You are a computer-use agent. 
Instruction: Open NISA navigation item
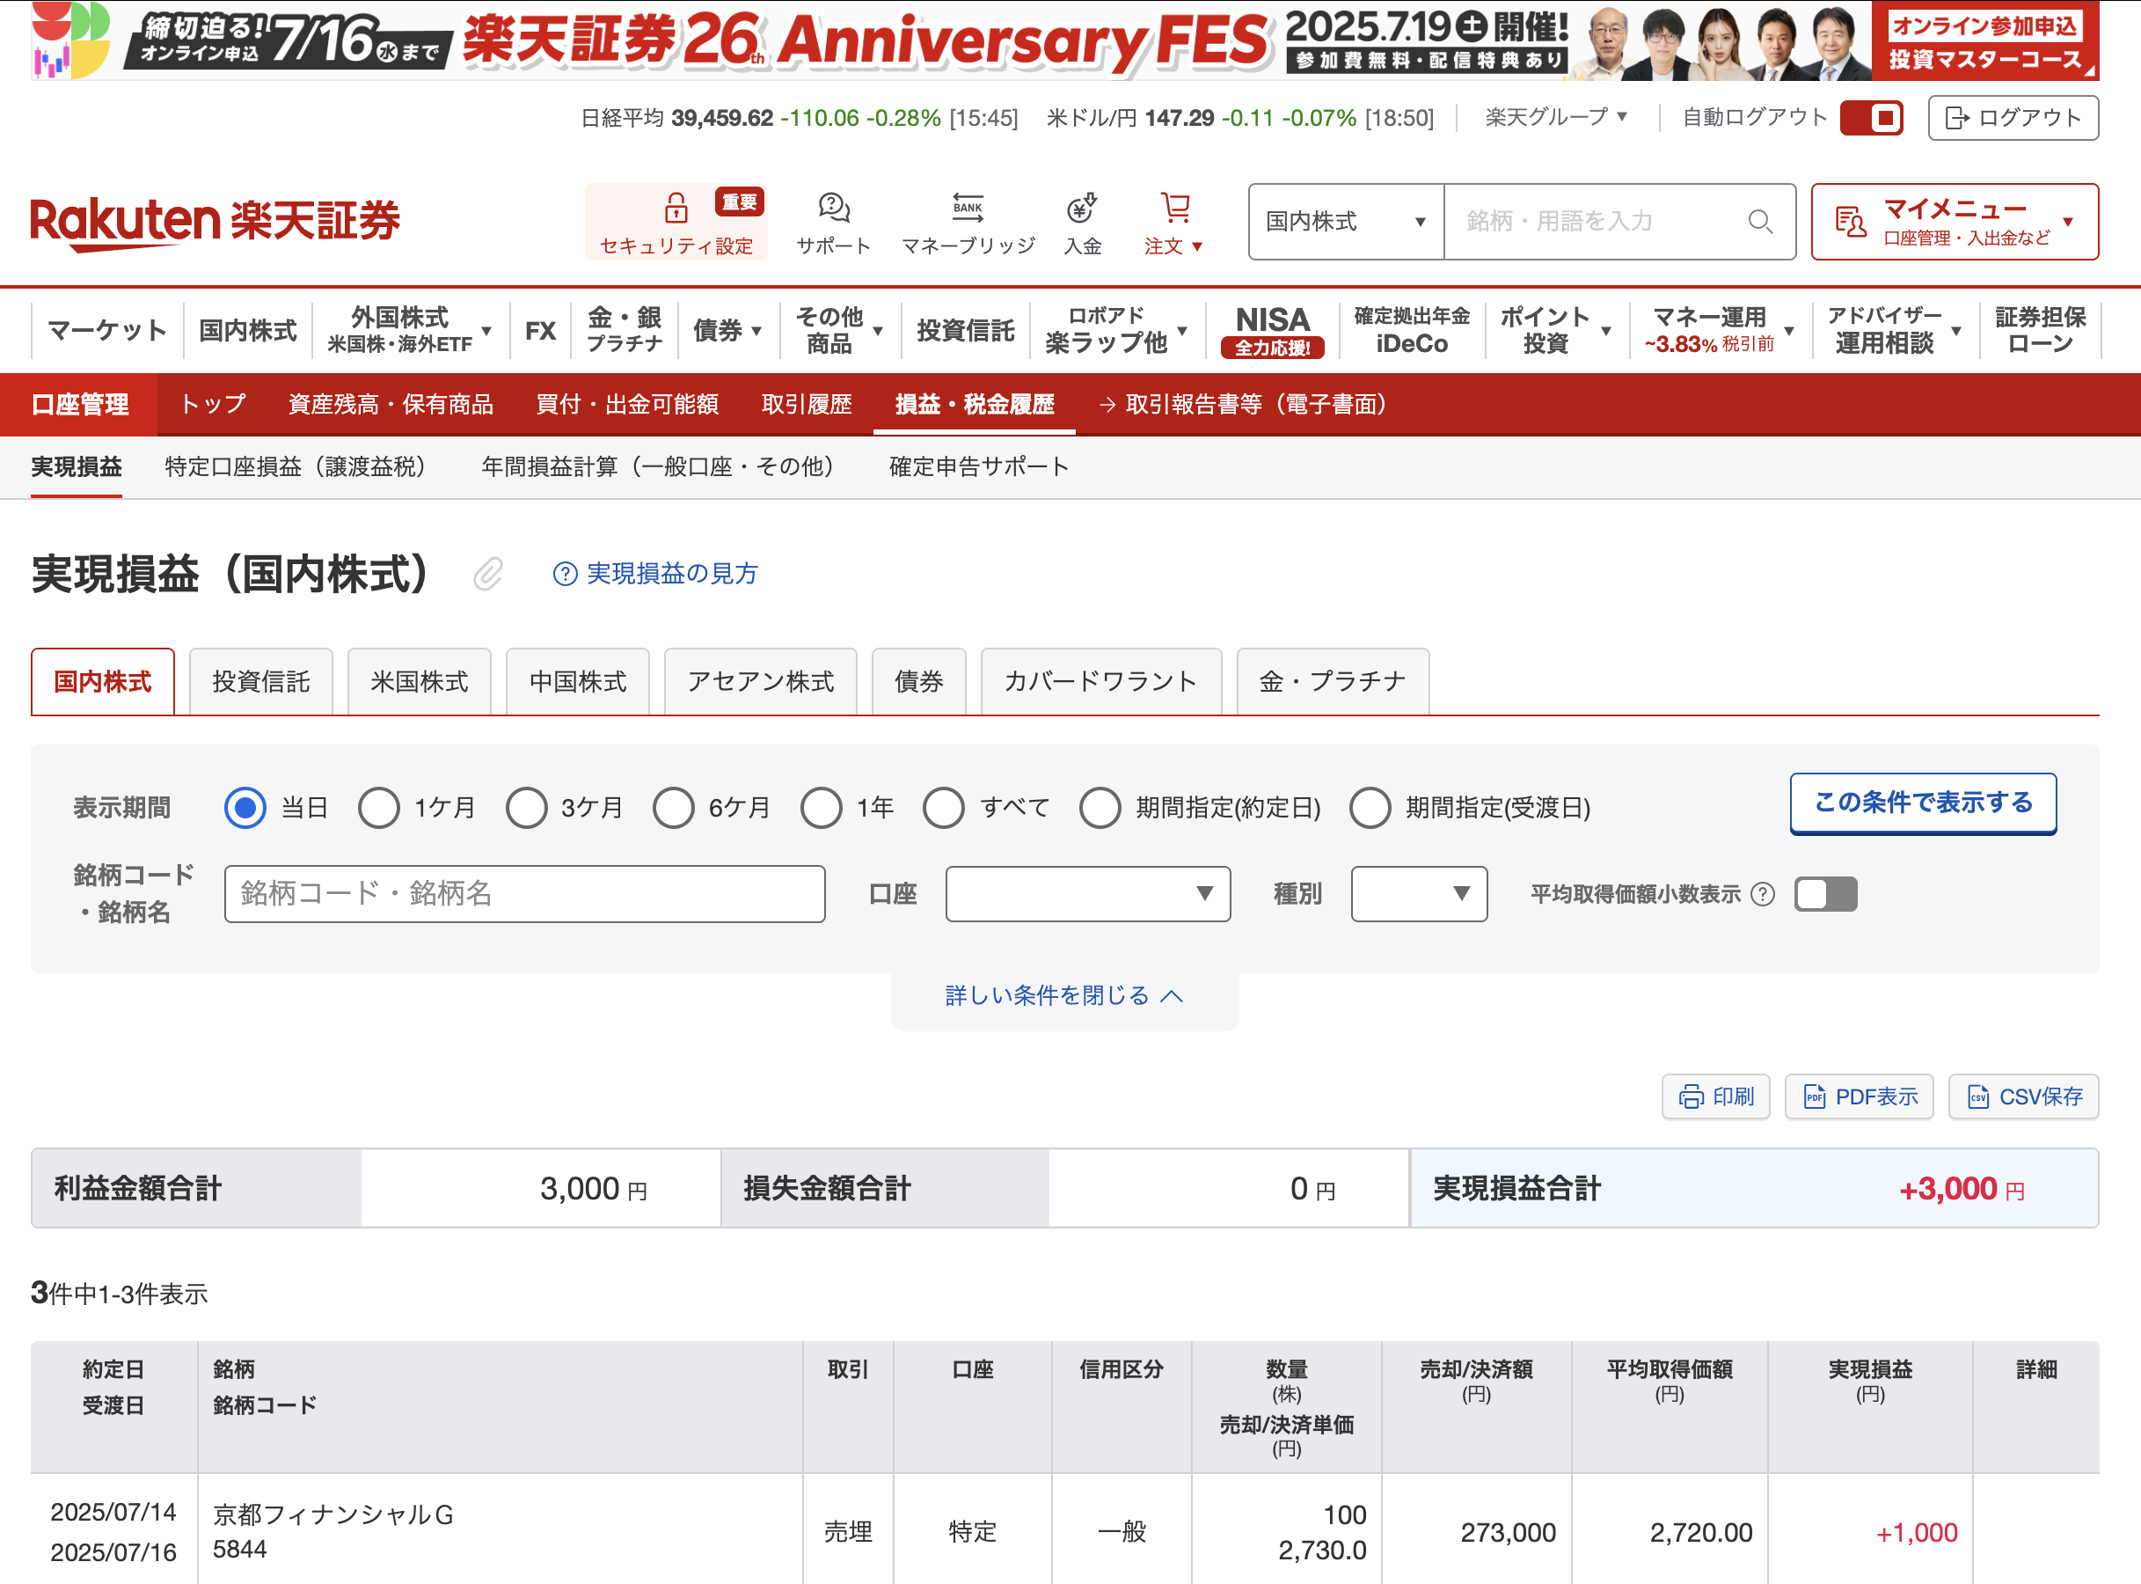pos(1272,331)
